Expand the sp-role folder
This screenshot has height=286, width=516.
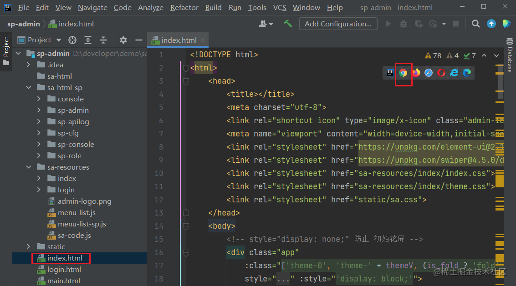[x=39, y=156]
